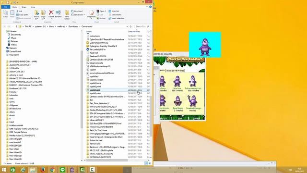
Task: Select the Minecraft MULTI folder
Action: click(97, 120)
